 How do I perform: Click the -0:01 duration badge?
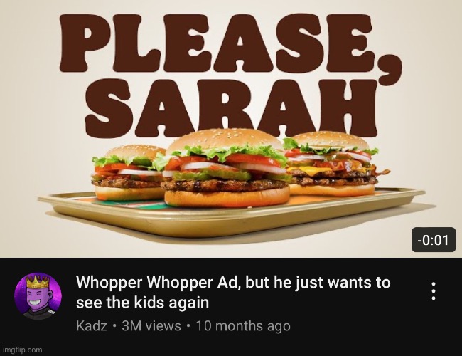[434, 240]
